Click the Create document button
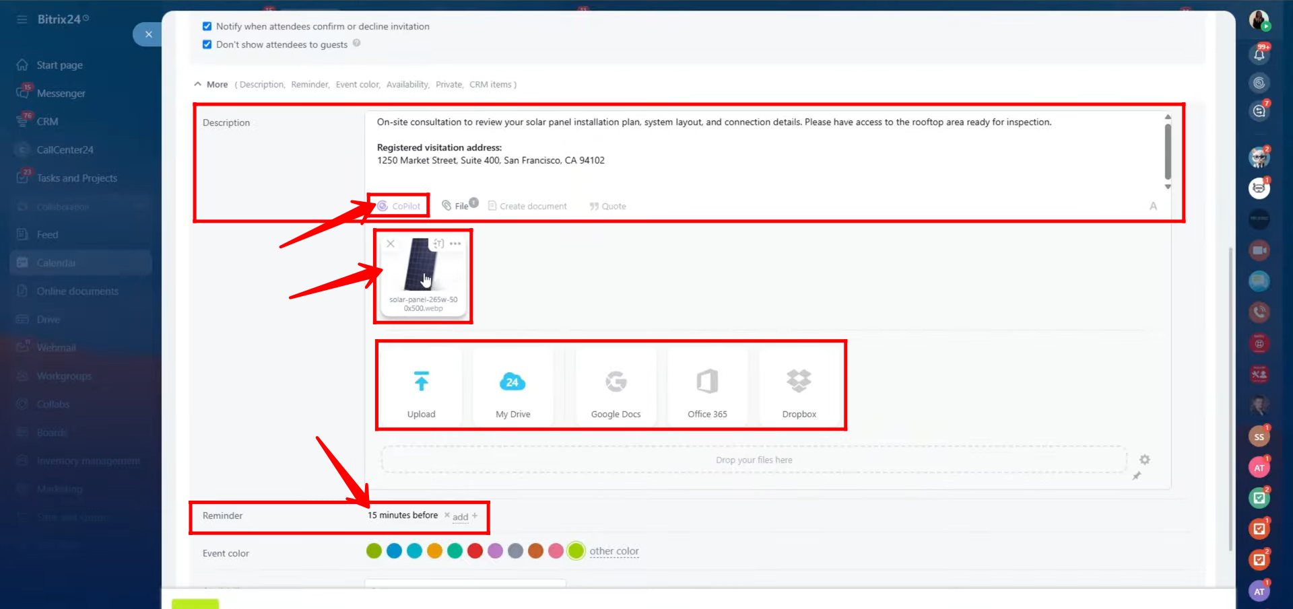 tap(527, 206)
